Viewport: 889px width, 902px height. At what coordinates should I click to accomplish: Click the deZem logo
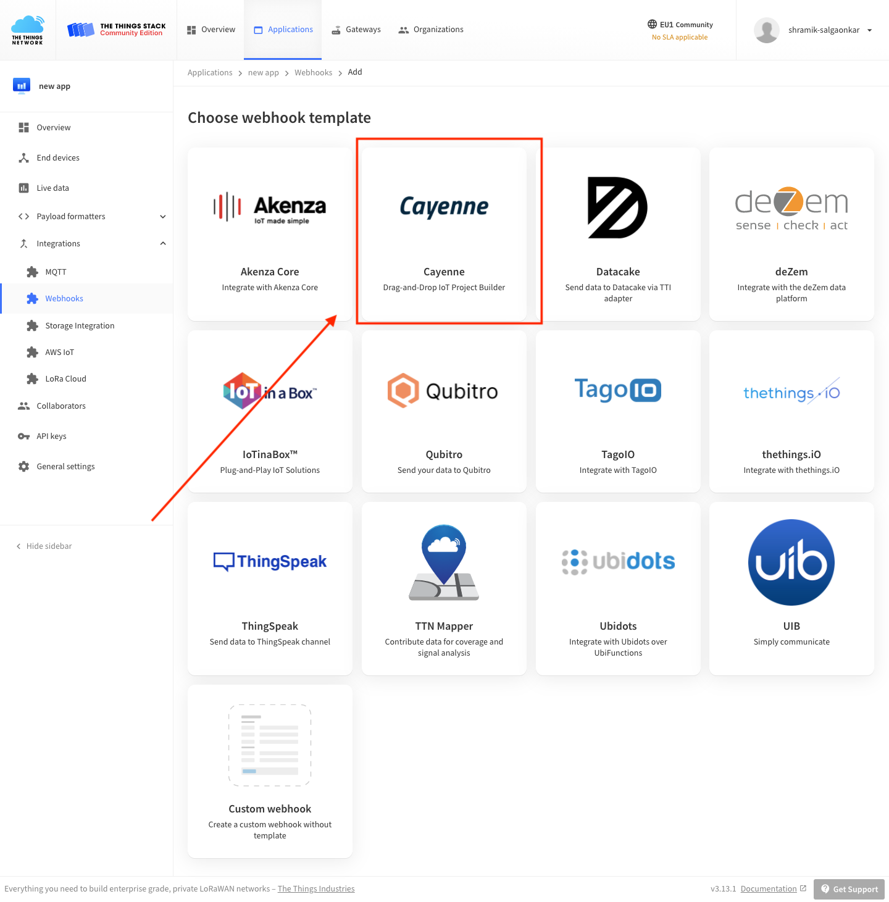point(791,209)
